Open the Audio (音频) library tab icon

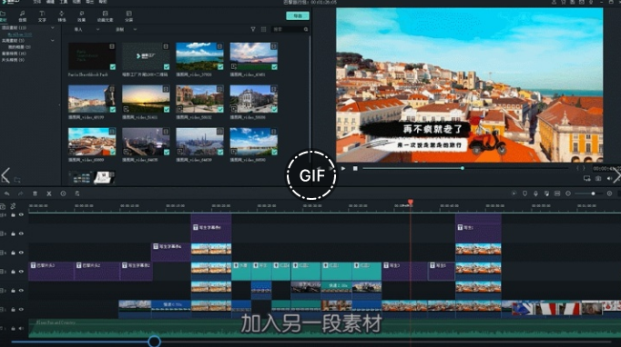point(23,15)
